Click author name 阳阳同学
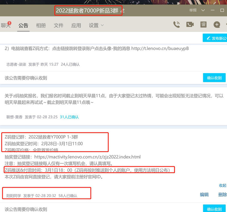 pos(14,196)
